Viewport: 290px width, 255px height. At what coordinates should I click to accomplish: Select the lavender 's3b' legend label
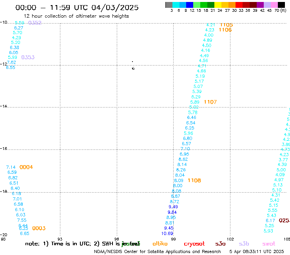[x=244, y=244]
